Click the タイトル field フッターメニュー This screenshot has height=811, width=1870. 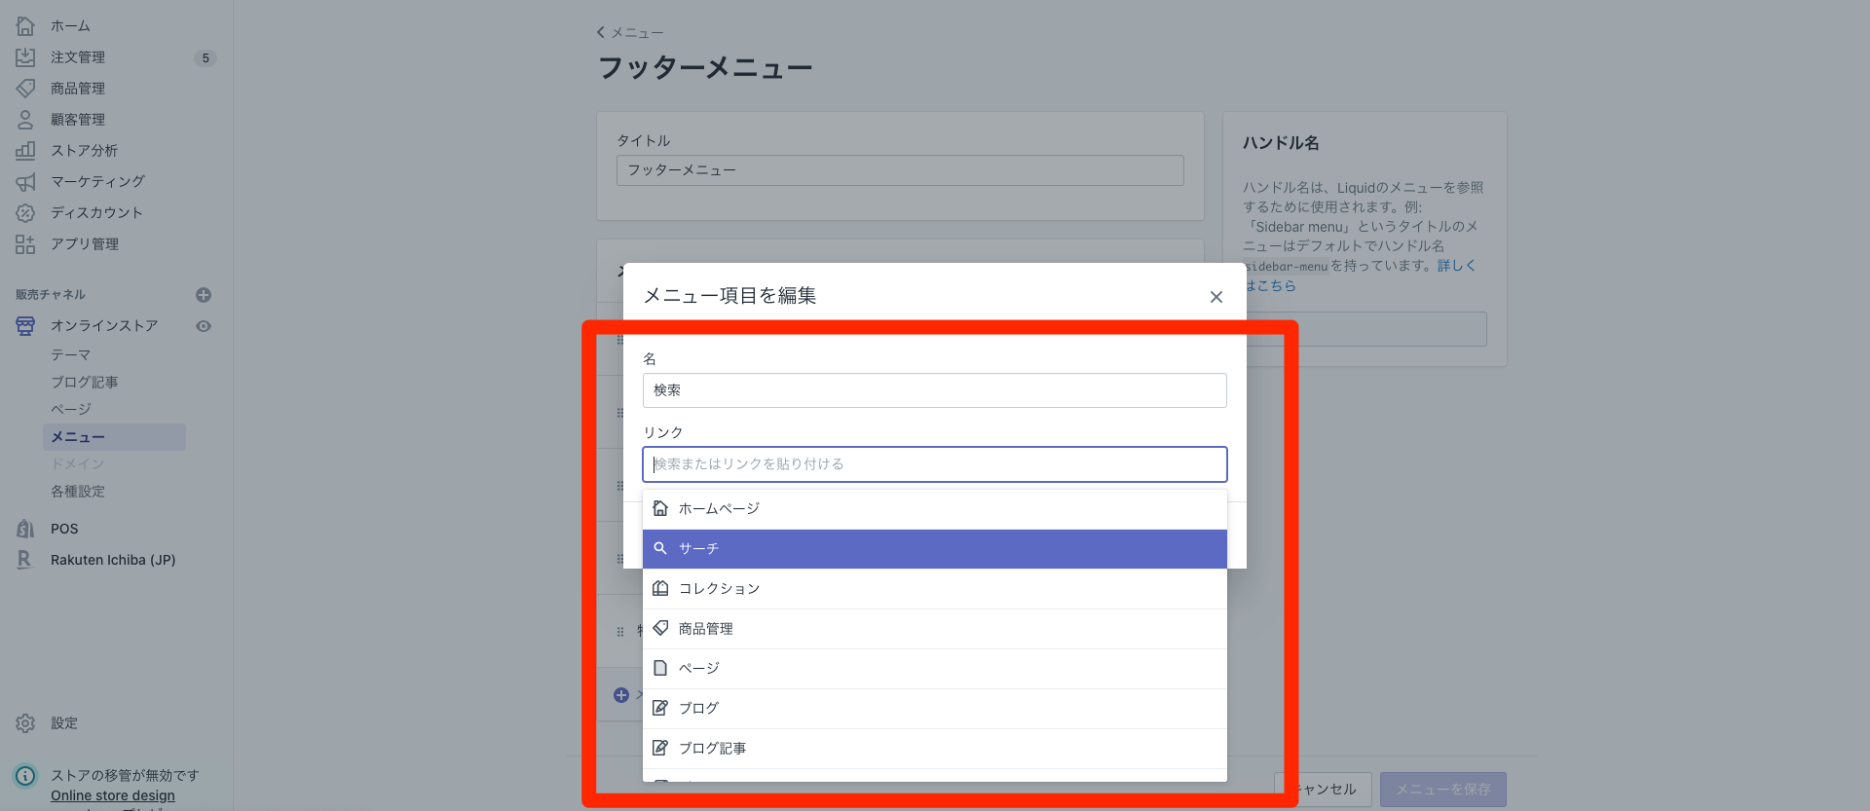[x=900, y=170]
